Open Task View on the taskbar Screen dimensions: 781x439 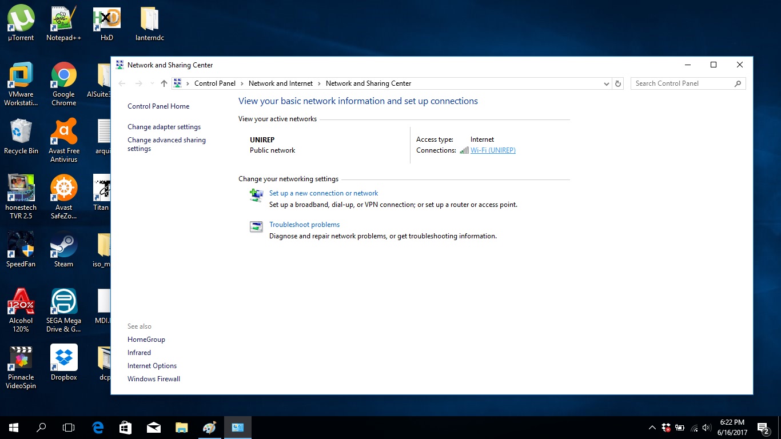pyautogui.click(x=69, y=428)
